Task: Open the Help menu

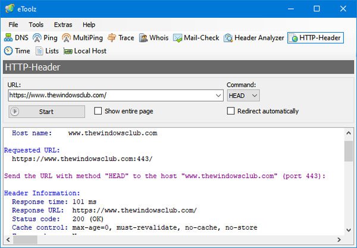Action: [x=89, y=24]
